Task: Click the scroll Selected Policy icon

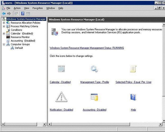Action: click(x=133, y=69)
